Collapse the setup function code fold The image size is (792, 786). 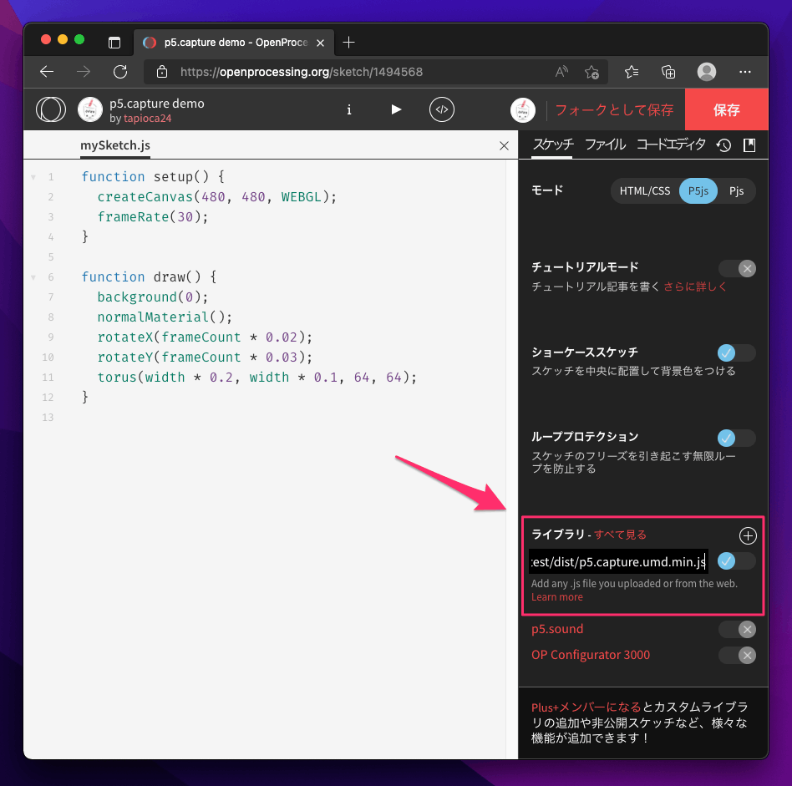tap(33, 176)
